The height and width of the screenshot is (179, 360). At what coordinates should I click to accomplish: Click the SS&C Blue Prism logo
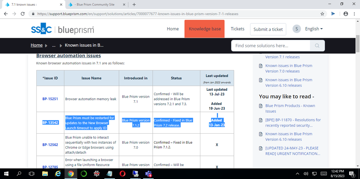pyautogui.click(x=62, y=29)
